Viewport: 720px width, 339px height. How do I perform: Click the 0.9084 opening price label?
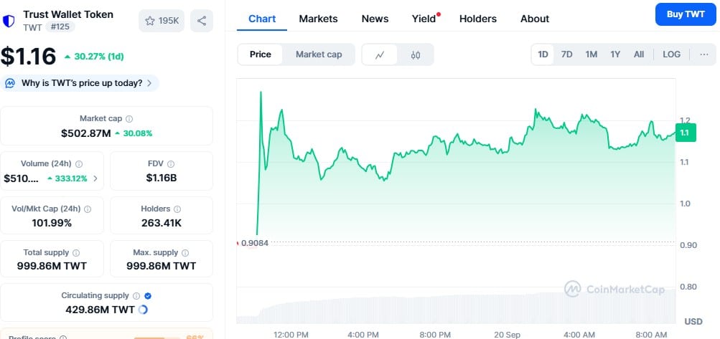tap(255, 243)
